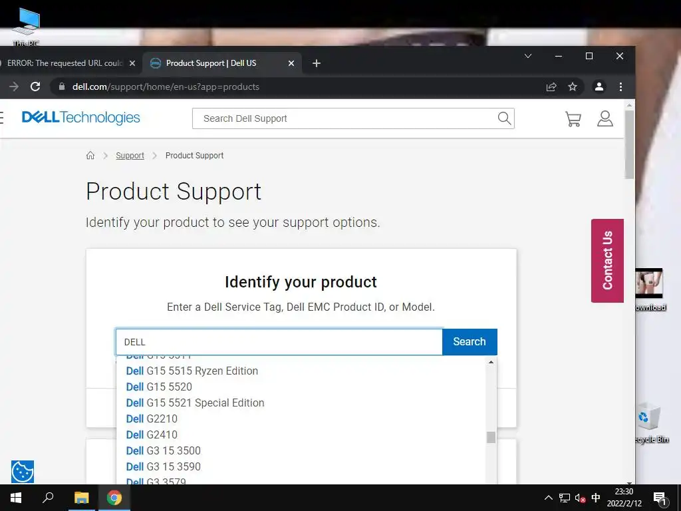Open the network tray icon

pyautogui.click(x=564, y=498)
